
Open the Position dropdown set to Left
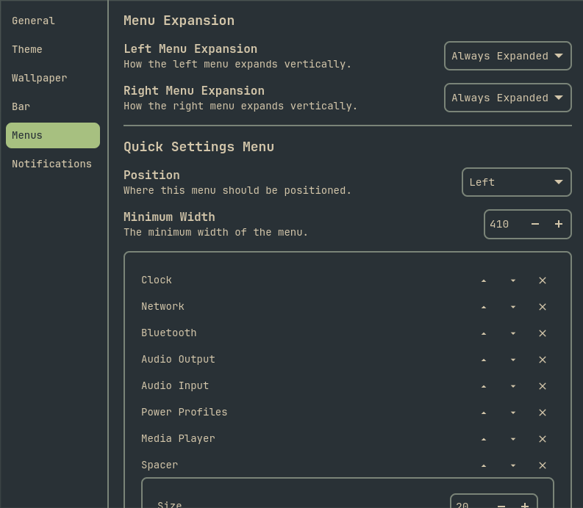pyautogui.click(x=516, y=182)
